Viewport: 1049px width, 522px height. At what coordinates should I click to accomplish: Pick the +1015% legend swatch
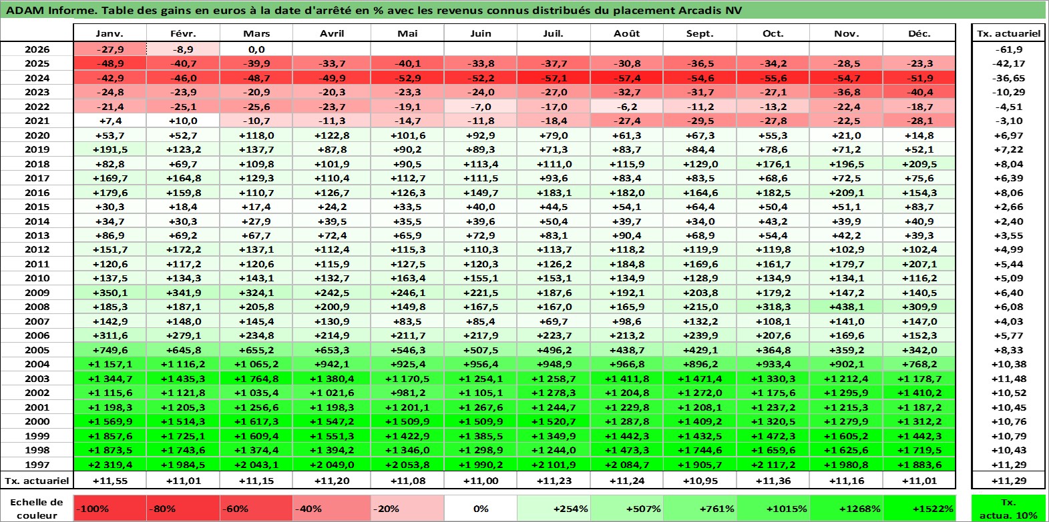click(773, 508)
